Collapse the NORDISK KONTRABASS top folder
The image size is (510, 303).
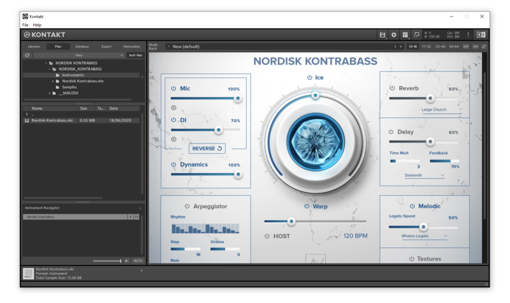click(46, 63)
